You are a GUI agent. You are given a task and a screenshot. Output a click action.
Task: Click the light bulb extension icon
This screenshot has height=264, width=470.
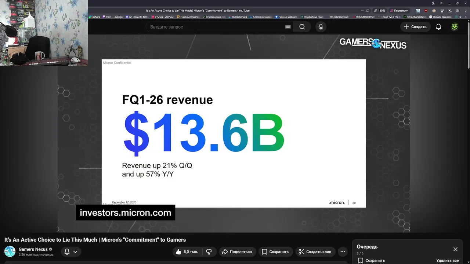click(x=442, y=11)
